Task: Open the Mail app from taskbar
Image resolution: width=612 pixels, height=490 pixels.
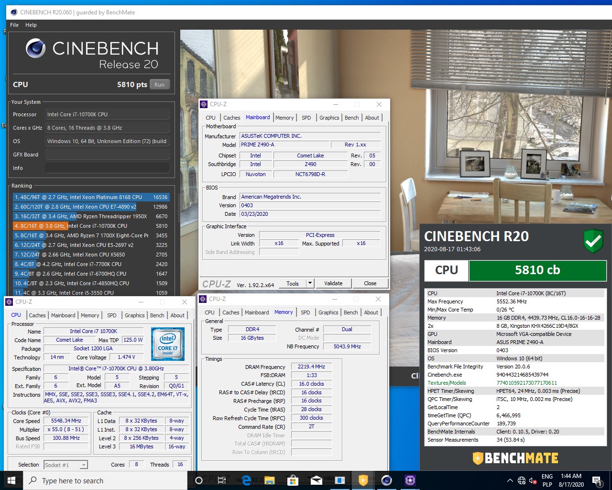Action: 316,480
